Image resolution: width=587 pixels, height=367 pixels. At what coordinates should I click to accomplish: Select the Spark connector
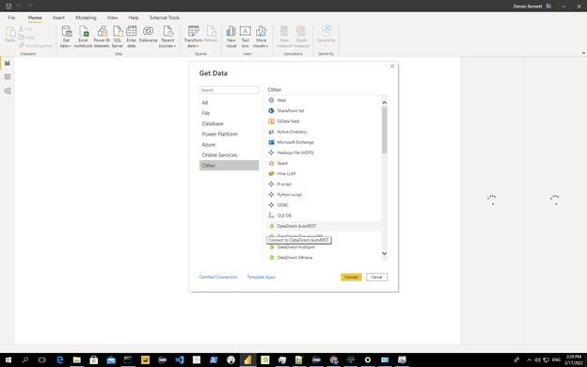click(324, 164)
